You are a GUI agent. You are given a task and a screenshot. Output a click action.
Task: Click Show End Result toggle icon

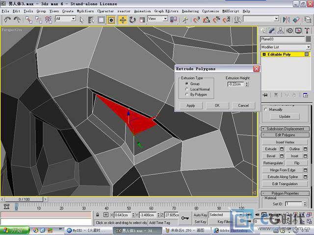(x=276, y=95)
